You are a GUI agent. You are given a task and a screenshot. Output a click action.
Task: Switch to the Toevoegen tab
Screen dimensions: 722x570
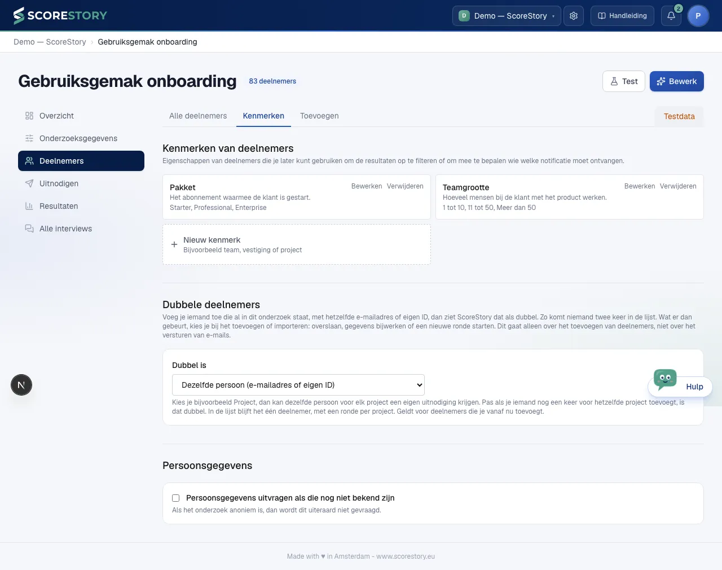[x=319, y=116]
